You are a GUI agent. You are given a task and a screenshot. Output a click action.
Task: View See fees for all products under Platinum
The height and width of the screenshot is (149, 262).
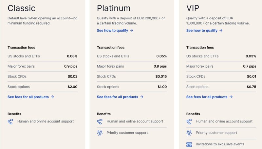pyautogui.click(x=118, y=97)
